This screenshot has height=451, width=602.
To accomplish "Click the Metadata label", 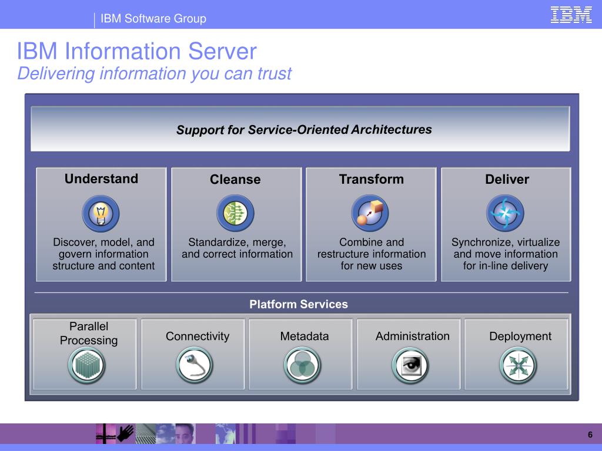I will [x=305, y=336].
